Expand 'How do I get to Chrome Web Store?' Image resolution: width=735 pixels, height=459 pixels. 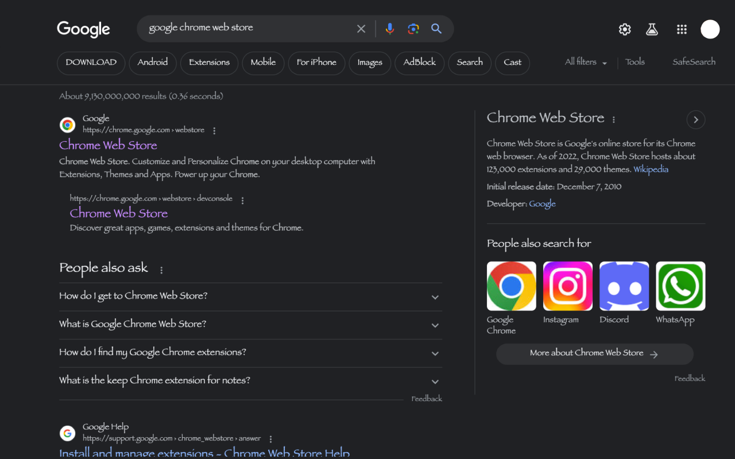250,297
